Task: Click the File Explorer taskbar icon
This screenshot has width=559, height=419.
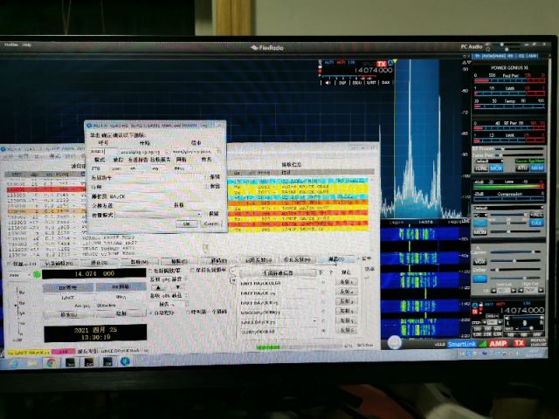Action: pos(32,363)
